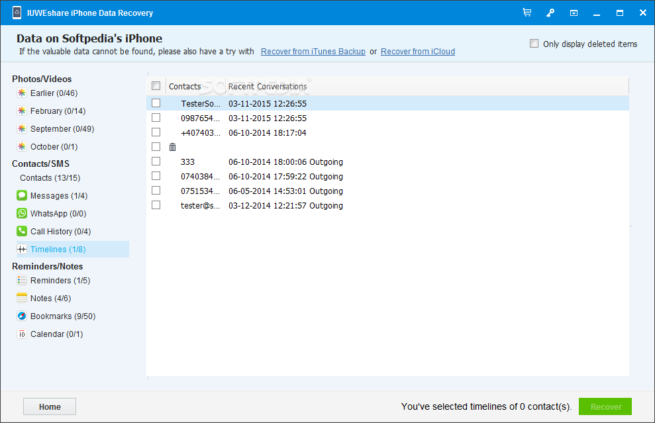Click the Messages green bubble icon
This screenshot has height=423, width=655.
[22, 195]
